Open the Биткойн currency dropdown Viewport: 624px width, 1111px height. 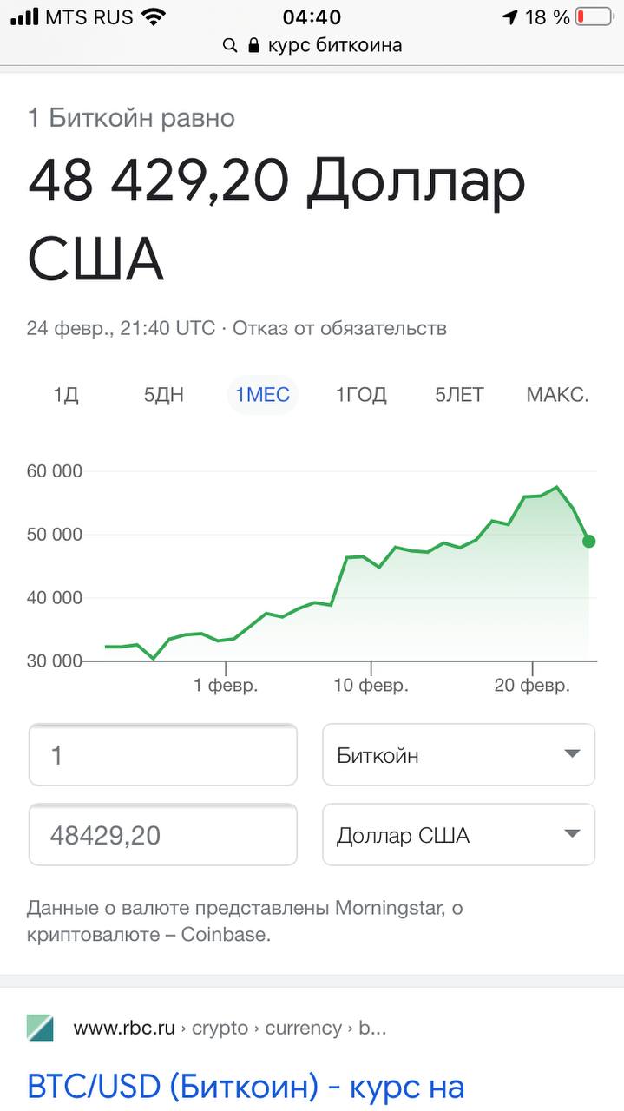pos(459,754)
